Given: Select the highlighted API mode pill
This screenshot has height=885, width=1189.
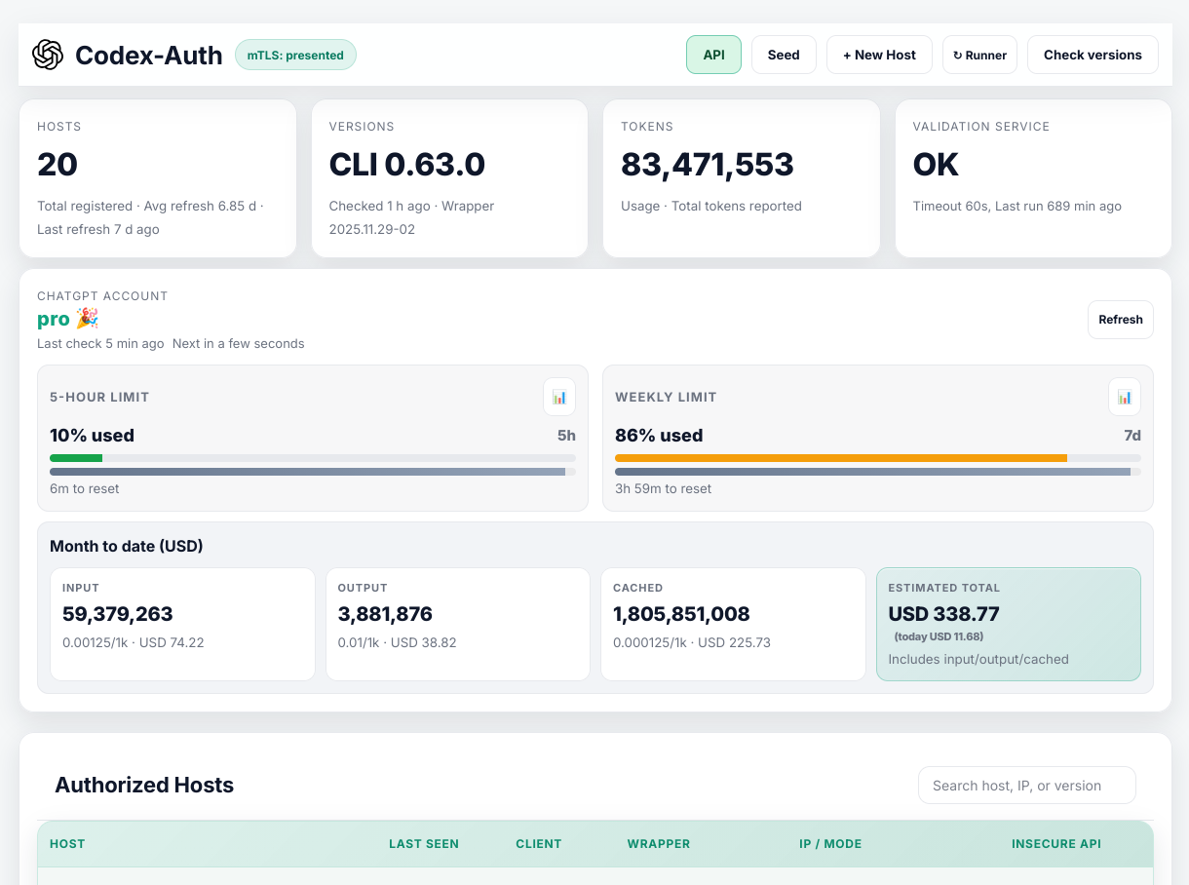Looking at the screenshot, I should [x=713, y=55].
